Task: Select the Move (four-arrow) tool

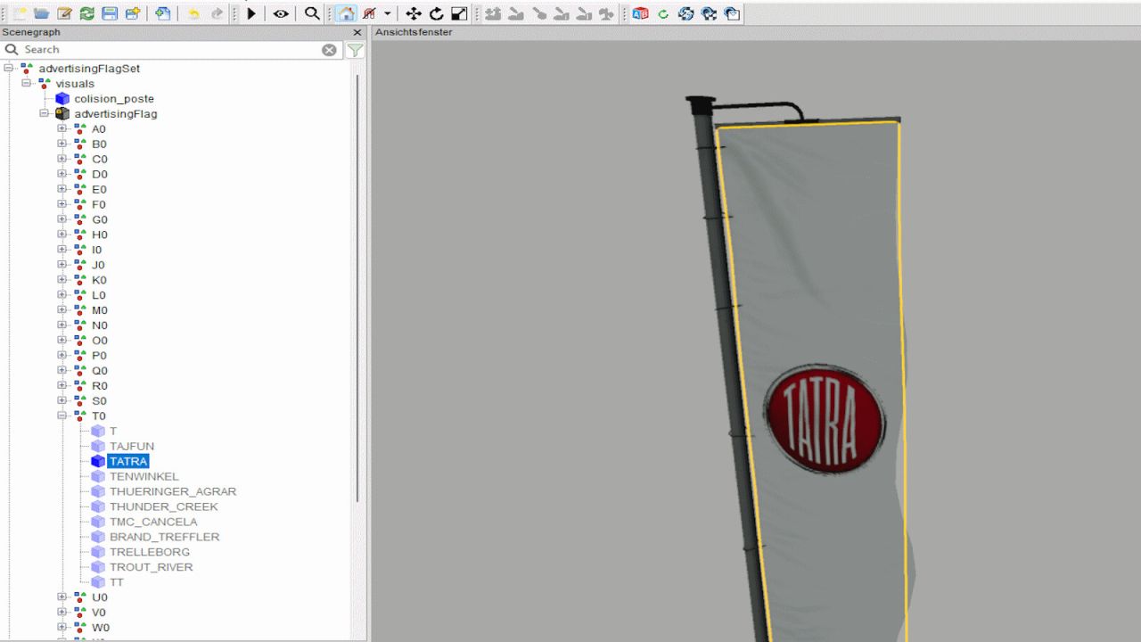Action: point(414,13)
